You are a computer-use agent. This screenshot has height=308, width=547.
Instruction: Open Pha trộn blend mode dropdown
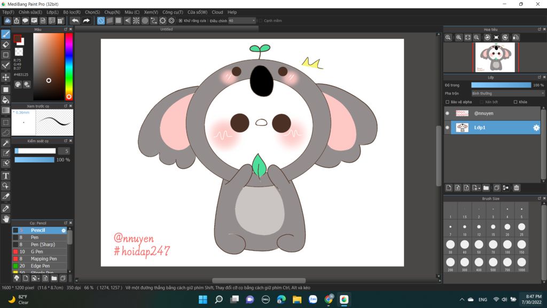pyautogui.click(x=507, y=94)
